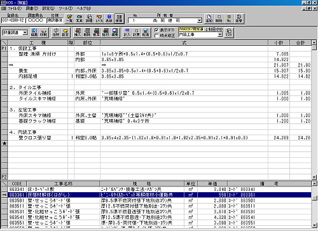The width and height of the screenshot is (318, 231).
Task: Open the owner name dropdown arrow
Action: [199, 20]
